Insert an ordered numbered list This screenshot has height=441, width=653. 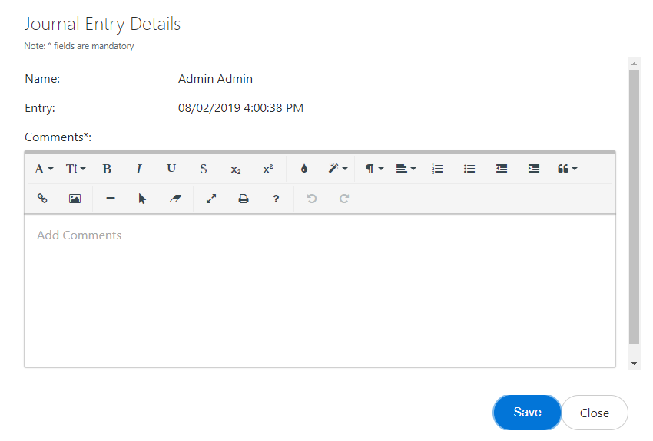pos(438,169)
